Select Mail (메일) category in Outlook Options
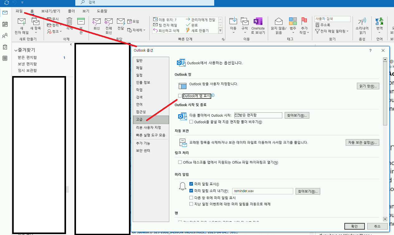 [151, 68]
